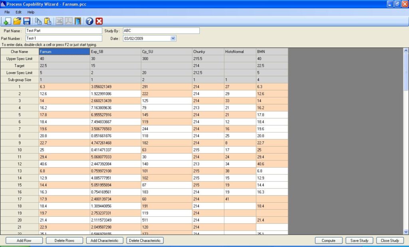Image resolution: width=409 pixels, height=247 pixels.
Task: Select HistoNormal cell with value 38
Action: 240,171
